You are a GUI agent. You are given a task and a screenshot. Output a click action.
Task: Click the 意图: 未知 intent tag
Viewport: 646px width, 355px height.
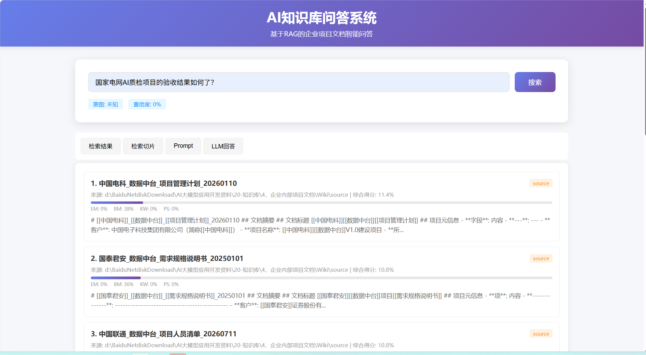[x=105, y=104]
